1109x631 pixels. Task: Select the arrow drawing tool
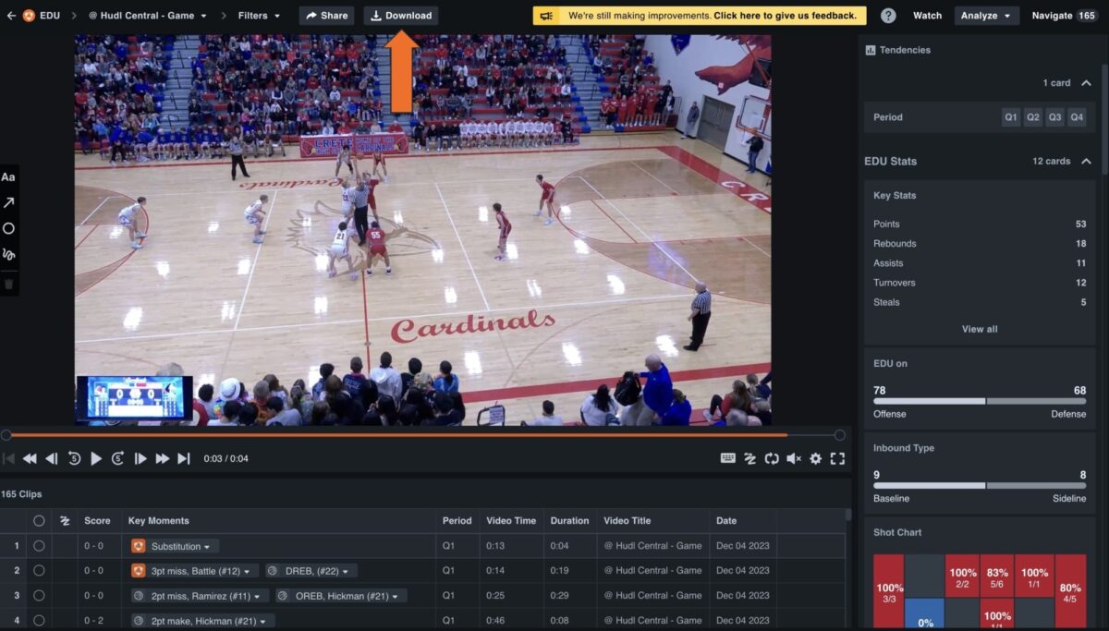[x=8, y=202]
